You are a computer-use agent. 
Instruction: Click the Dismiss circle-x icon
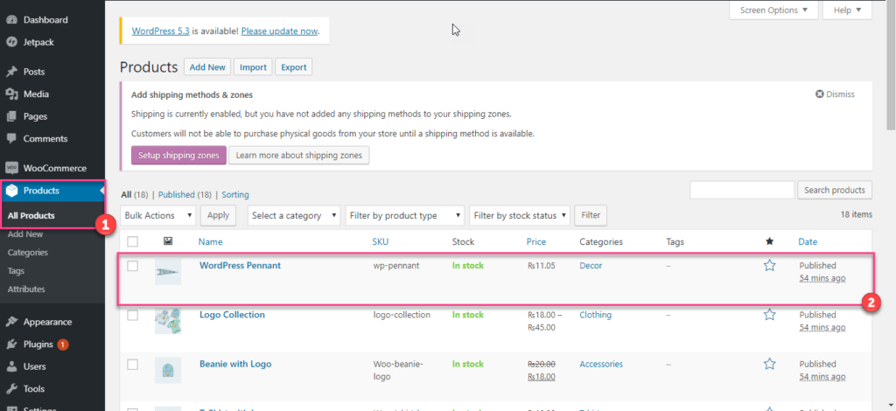coord(819,94)
